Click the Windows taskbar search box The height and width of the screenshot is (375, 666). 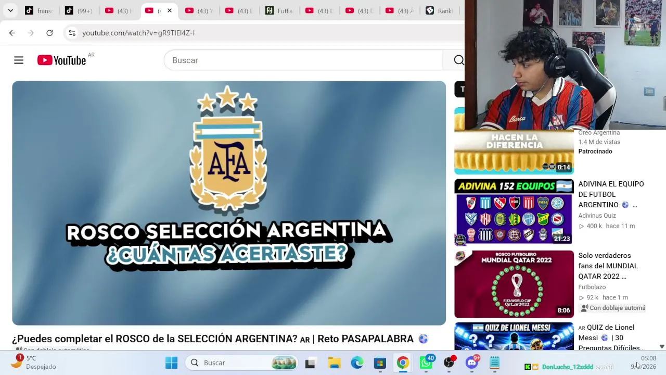coord(242,362)
